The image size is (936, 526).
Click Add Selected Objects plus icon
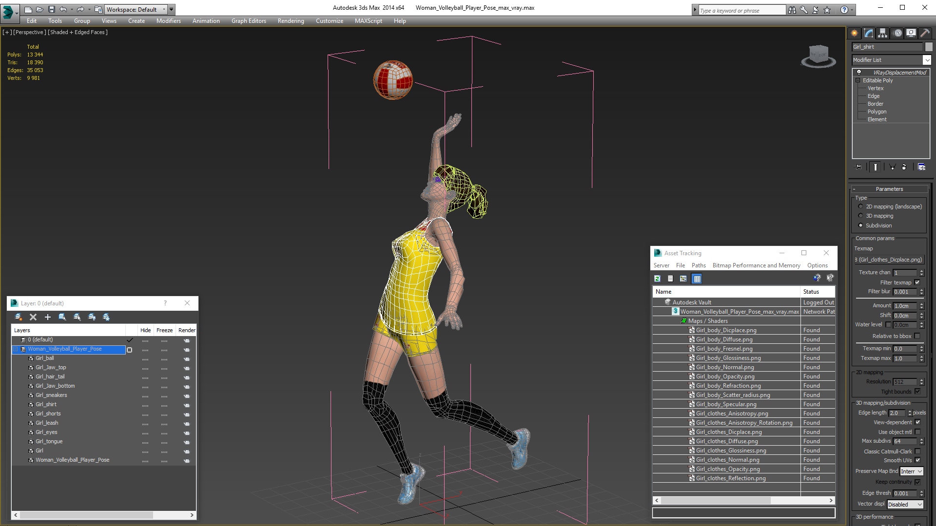coord(48,317)
